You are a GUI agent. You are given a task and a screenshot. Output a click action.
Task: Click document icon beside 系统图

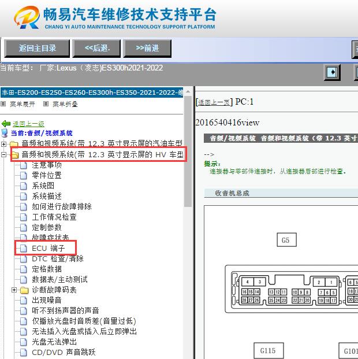23,186
